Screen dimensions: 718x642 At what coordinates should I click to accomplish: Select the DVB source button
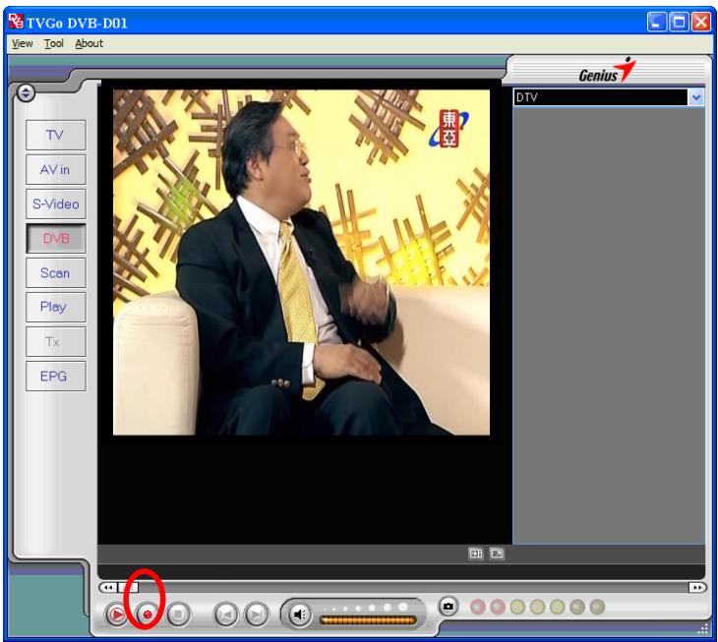click(x=56, y=238)
